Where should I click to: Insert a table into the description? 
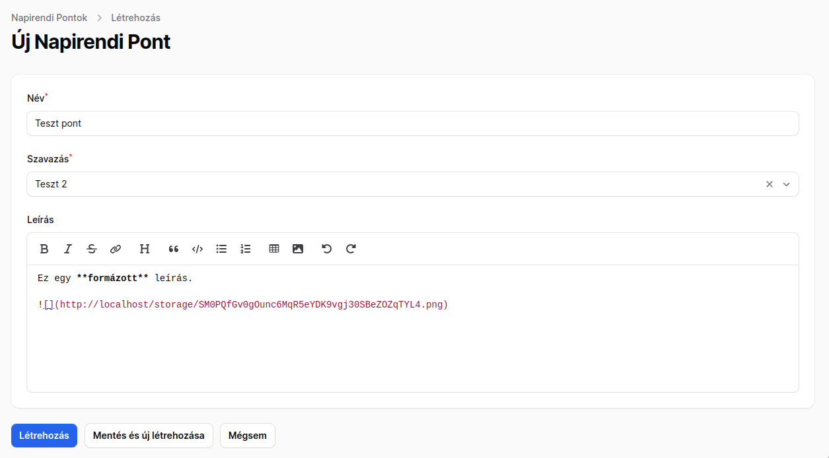(x=274, y=249)
